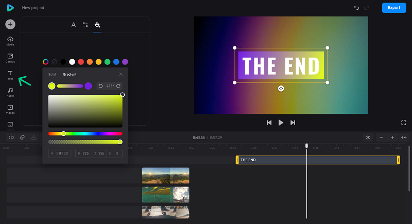Select the purple gradient stop
412x224 pixels.
coord(88,86)
